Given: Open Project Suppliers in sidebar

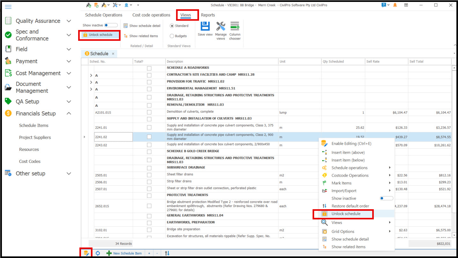Looking at the screenshot, I should click(x=35, y=137).
